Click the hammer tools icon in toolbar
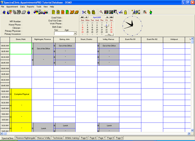Viewport: 195px width, 141px height. [x=145, y=12]
